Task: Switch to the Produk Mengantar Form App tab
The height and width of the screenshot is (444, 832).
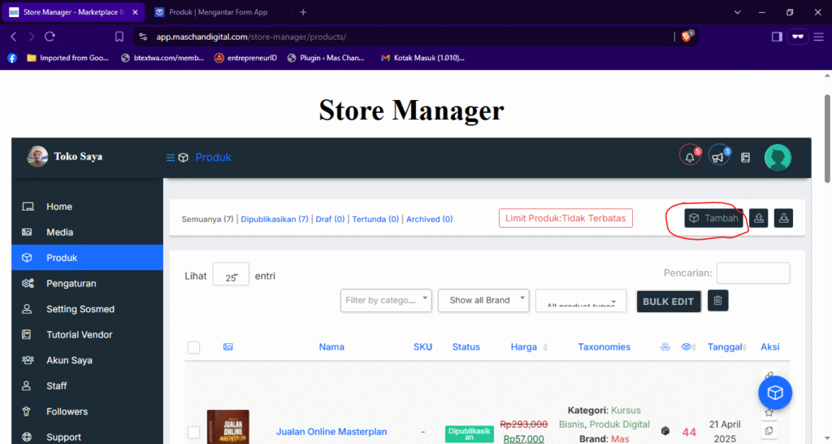Action: (218, 12)
